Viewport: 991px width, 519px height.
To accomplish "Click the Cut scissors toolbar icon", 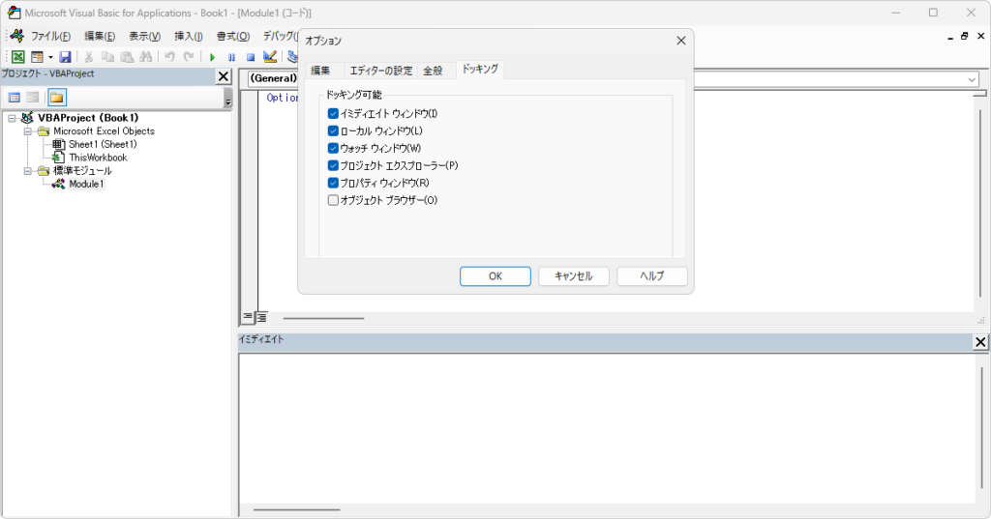I will (89, 57).
